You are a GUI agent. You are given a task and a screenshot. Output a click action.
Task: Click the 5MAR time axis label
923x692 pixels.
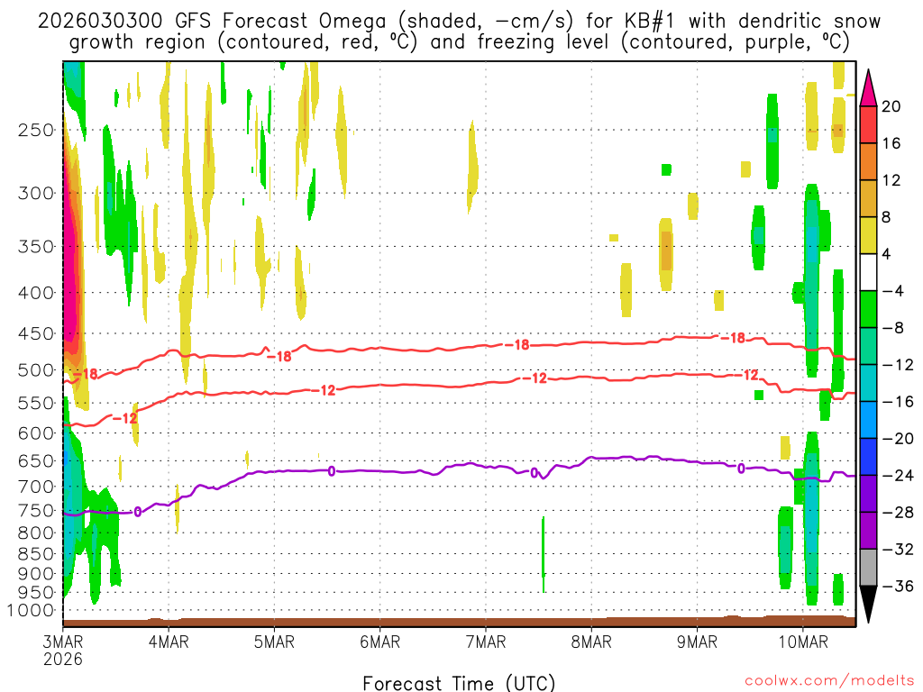pyautogui.click(x=274, y=642)
